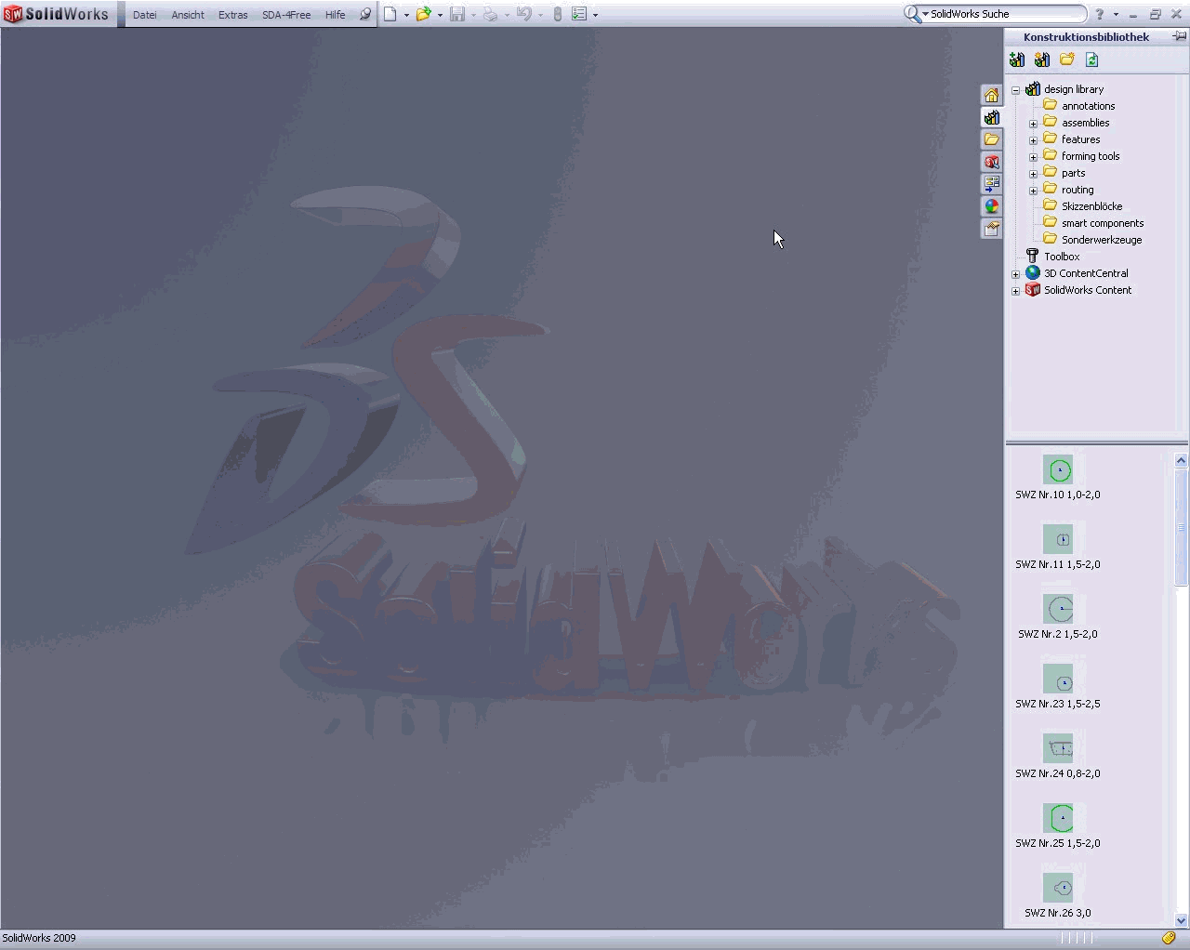Click Create New Folder icon in library
Image resolution: width=1190 pixels, height=950 pixels.
click(1067, 59)
